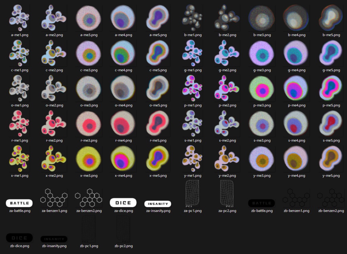Open the a-me3.png image file
Viewport: 347px width, 254px height.
point(89,18)
